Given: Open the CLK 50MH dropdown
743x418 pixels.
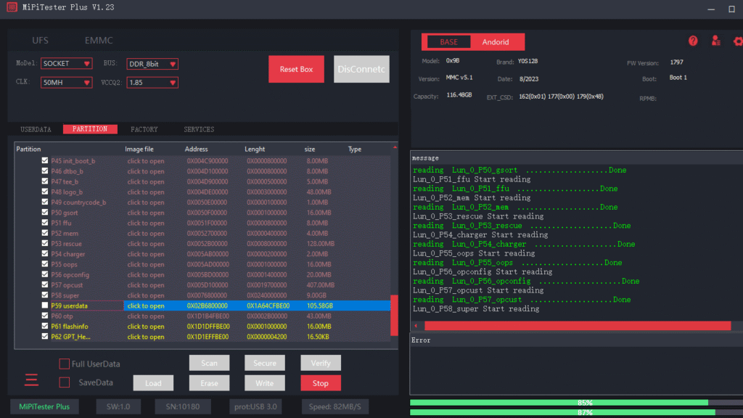Looking at the screenshot, I should tap(66, 82).
